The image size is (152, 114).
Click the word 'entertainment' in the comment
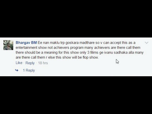pyautogui.click(x=26, y=48)
